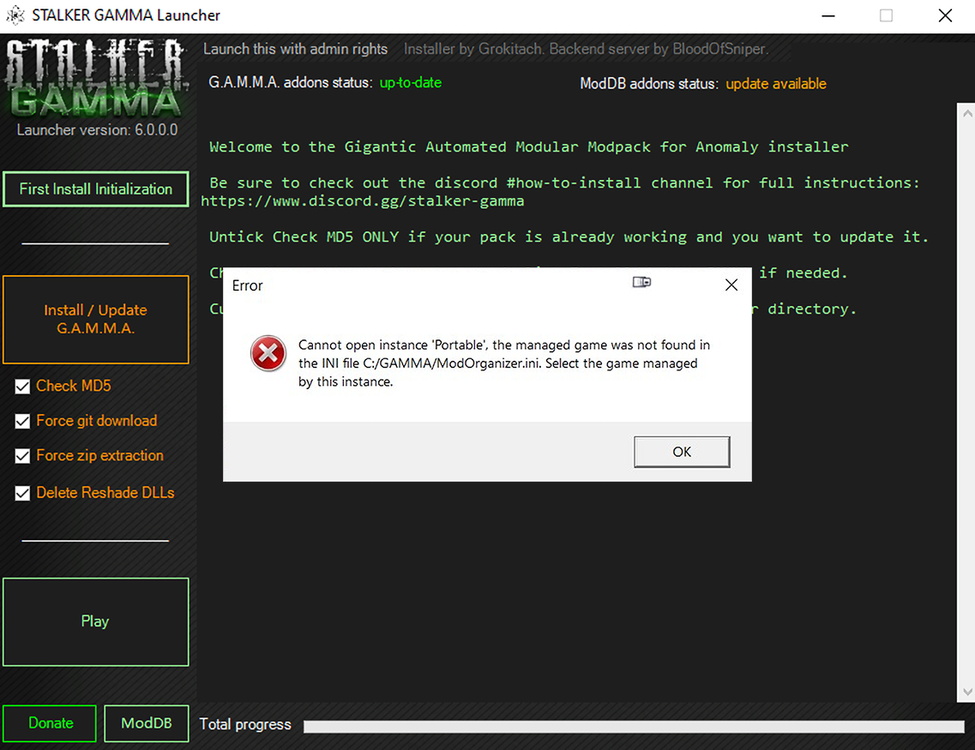Start First Install Initialization

tap(96, 189)
